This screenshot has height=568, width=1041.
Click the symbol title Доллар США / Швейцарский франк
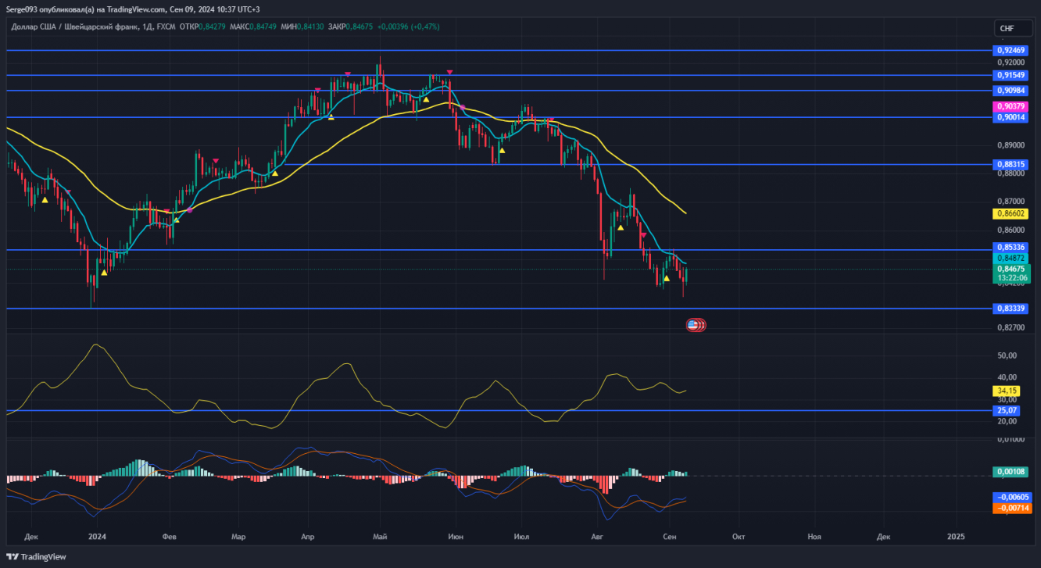pos(75,27)
